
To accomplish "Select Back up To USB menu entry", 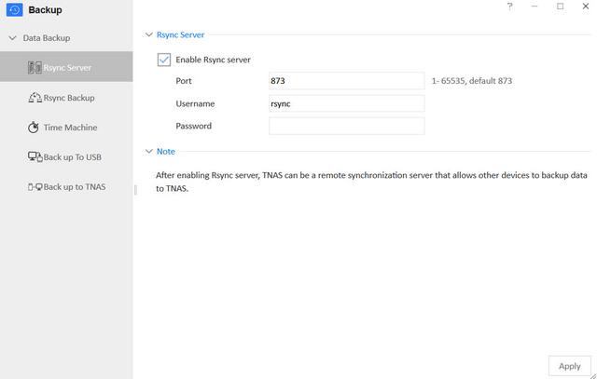I will 66,157.
